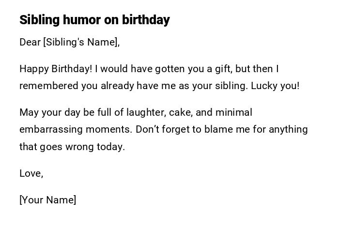The width and height of the screenshot is (339, 230).
Task: Click the "Love," closing line
Action: click(x=31, y=173)
